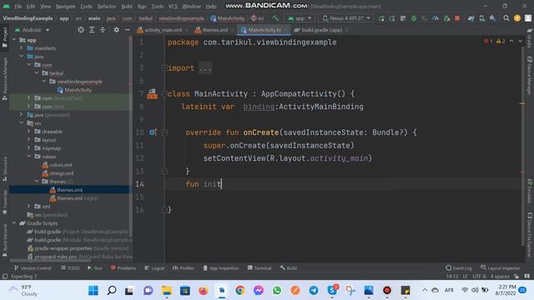The width and height of the screenshot is (534, 300).
Task: Expand the drawable folder
Action: click(x=29, y=132)
